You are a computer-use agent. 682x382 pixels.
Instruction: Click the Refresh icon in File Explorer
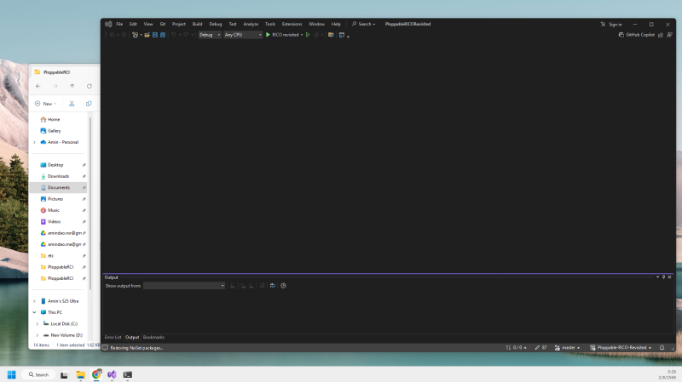[x=89, y=86]
